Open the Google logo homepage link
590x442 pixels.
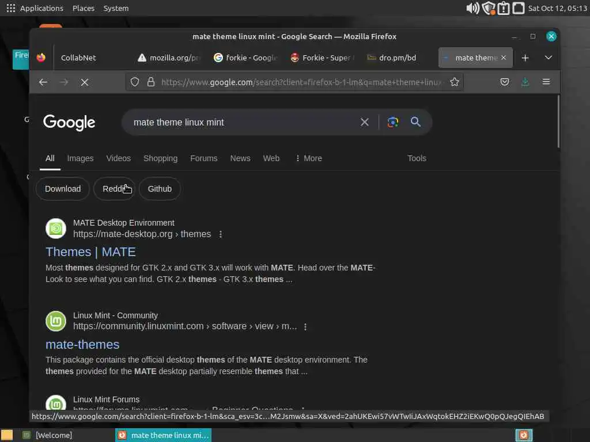(69, 123)
